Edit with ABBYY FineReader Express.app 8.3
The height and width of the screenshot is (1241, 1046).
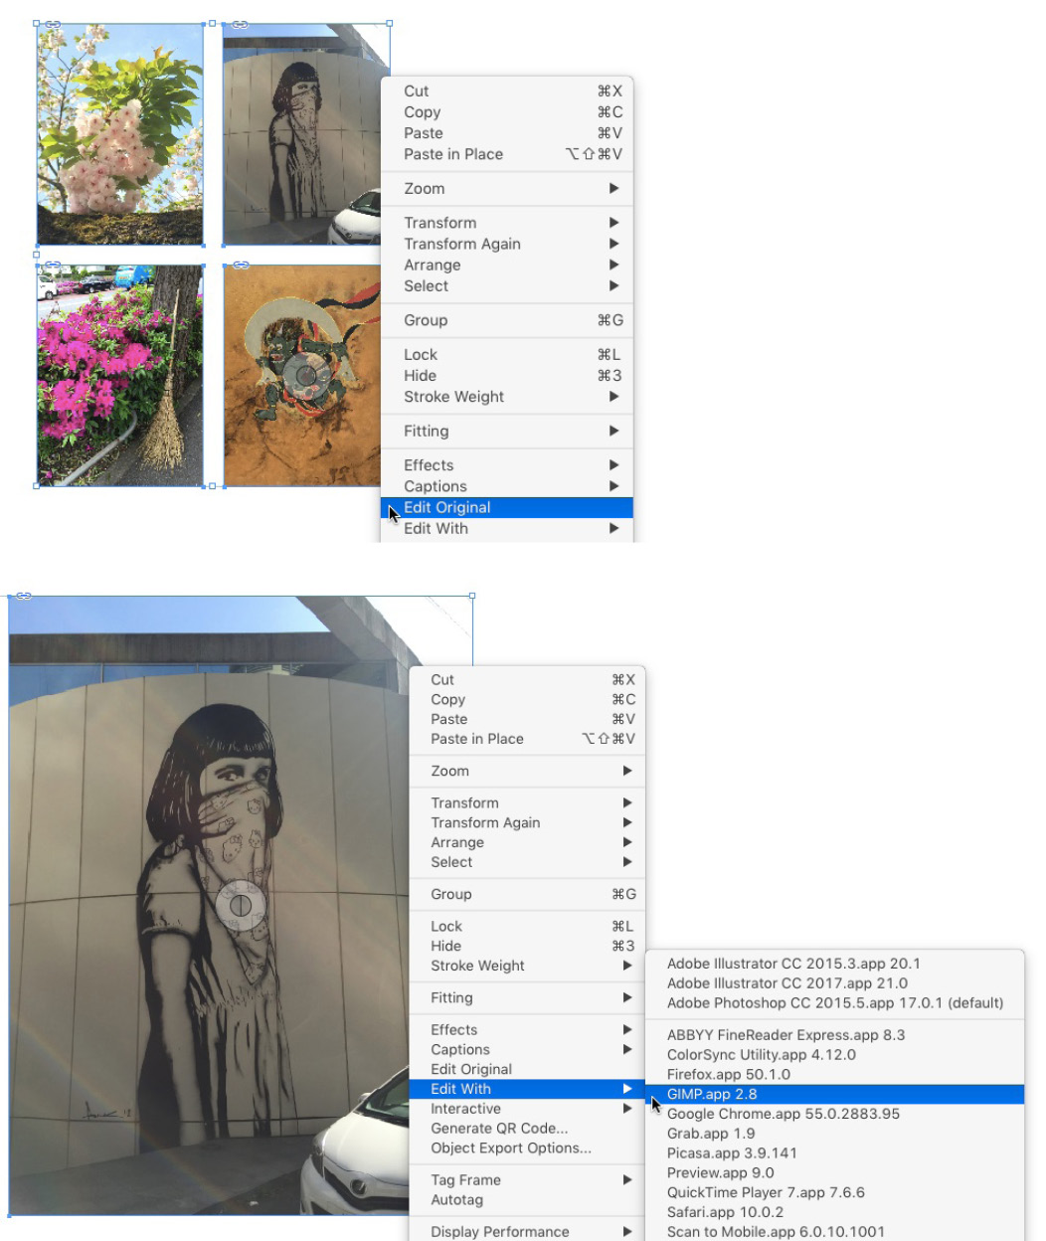click(x=834, y=1034)
